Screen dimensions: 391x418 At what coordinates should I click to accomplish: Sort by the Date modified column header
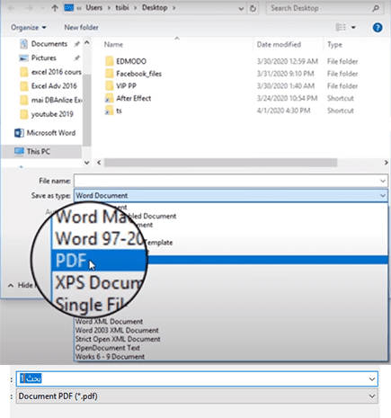tap(279, 45)
